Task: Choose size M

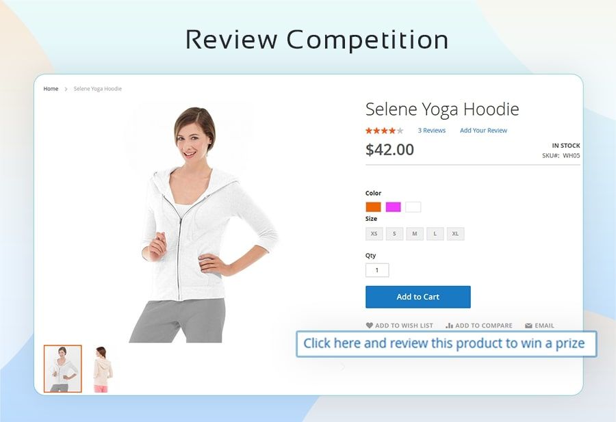Action: tap(415, 234)
